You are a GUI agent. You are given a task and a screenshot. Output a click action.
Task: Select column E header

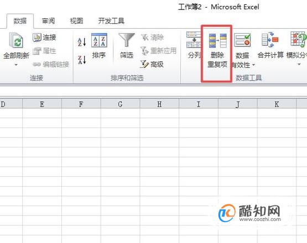click(42, 104)
